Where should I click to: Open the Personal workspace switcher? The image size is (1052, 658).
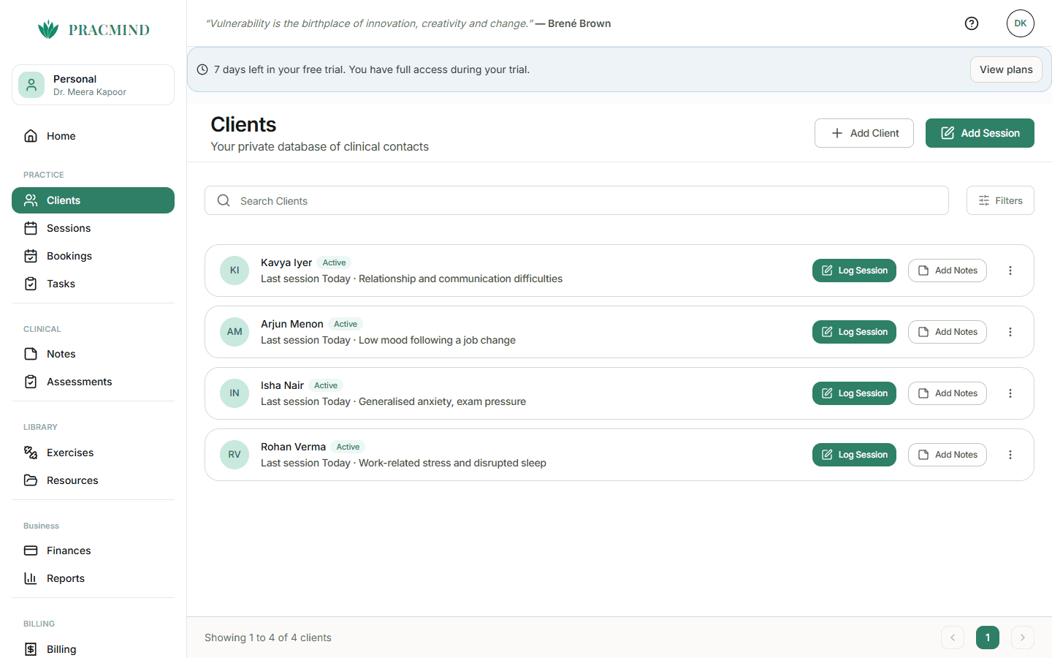[93, 85]
